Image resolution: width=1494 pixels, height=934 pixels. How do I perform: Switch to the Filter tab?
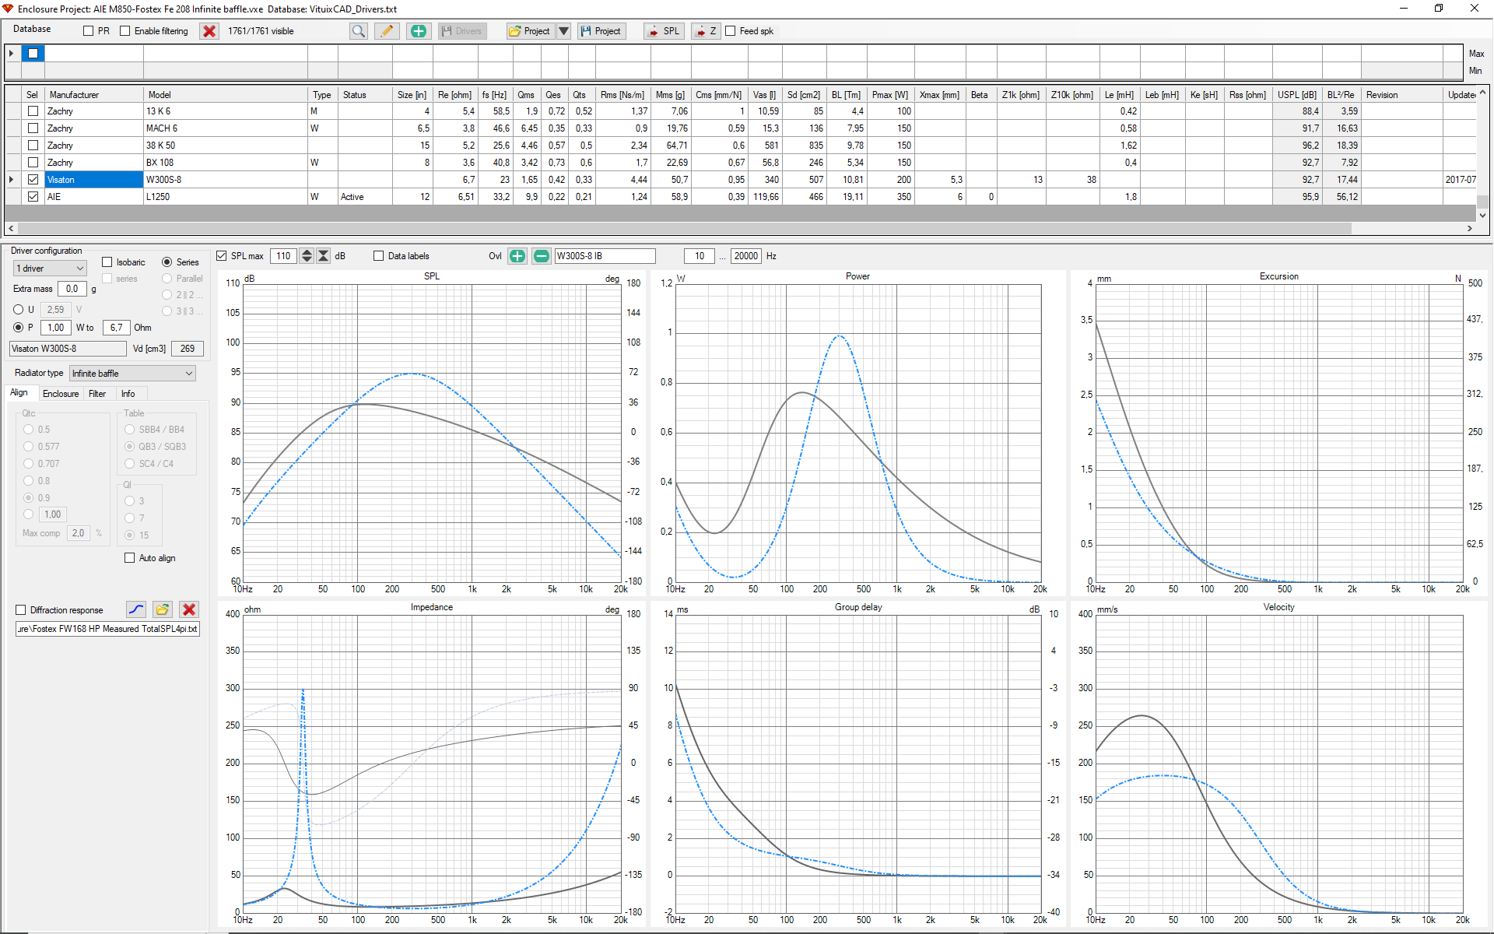[97, 394]
